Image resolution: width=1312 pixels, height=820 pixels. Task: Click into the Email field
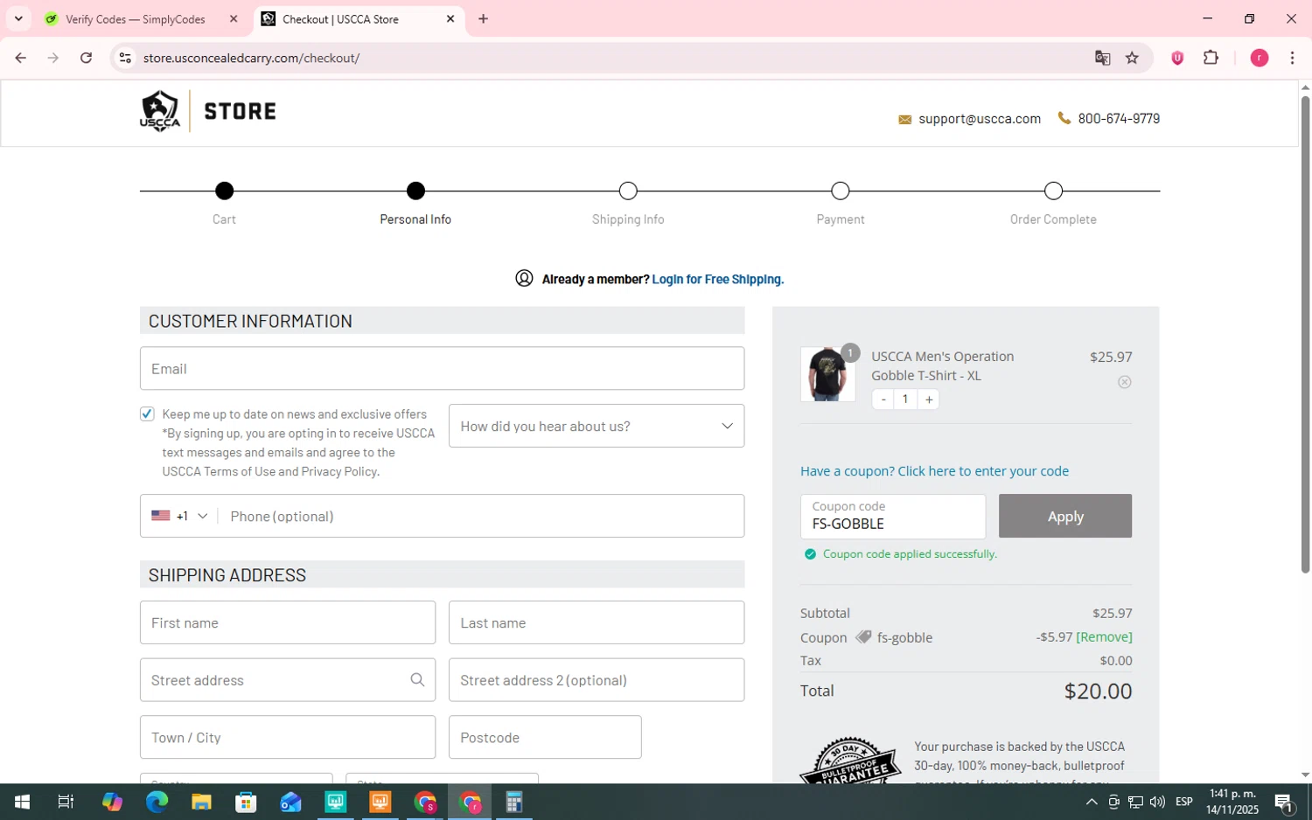pos(442,368)
